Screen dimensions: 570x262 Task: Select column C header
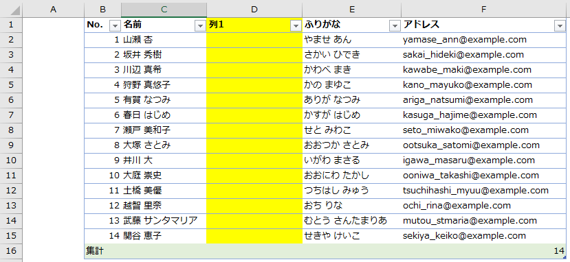[x=164, y=10]
